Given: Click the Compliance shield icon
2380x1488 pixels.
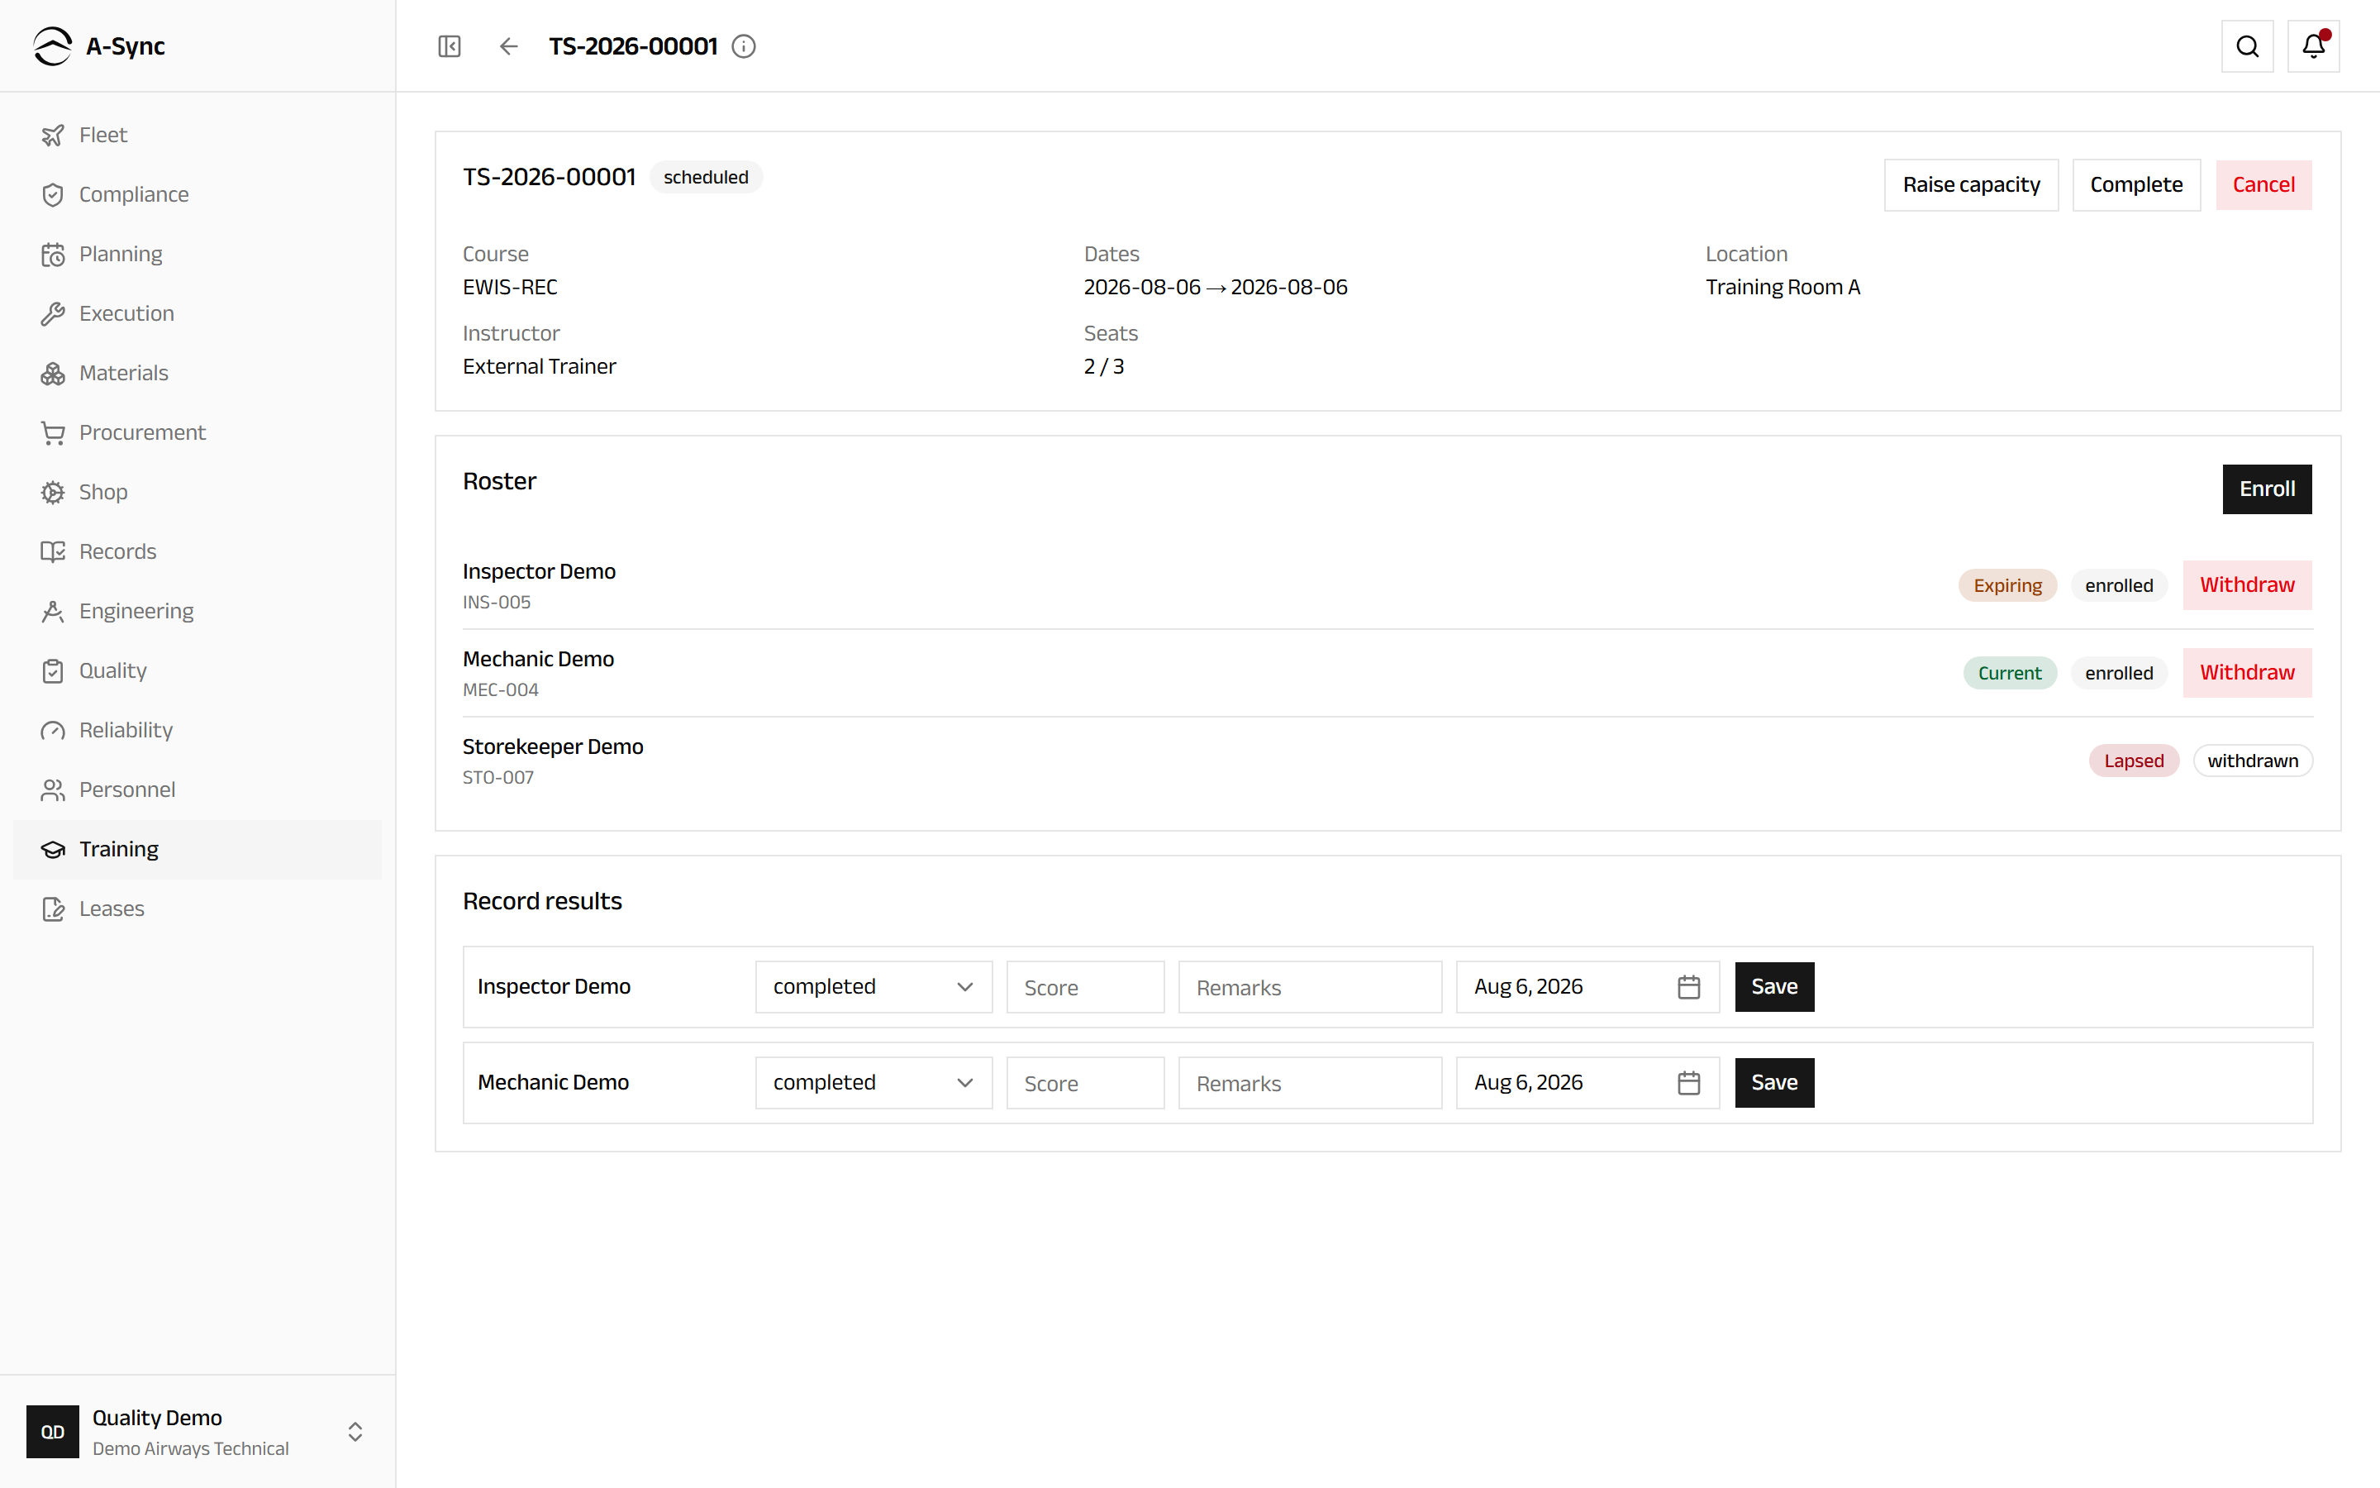Looking at the screenshot, I should 53,195.
